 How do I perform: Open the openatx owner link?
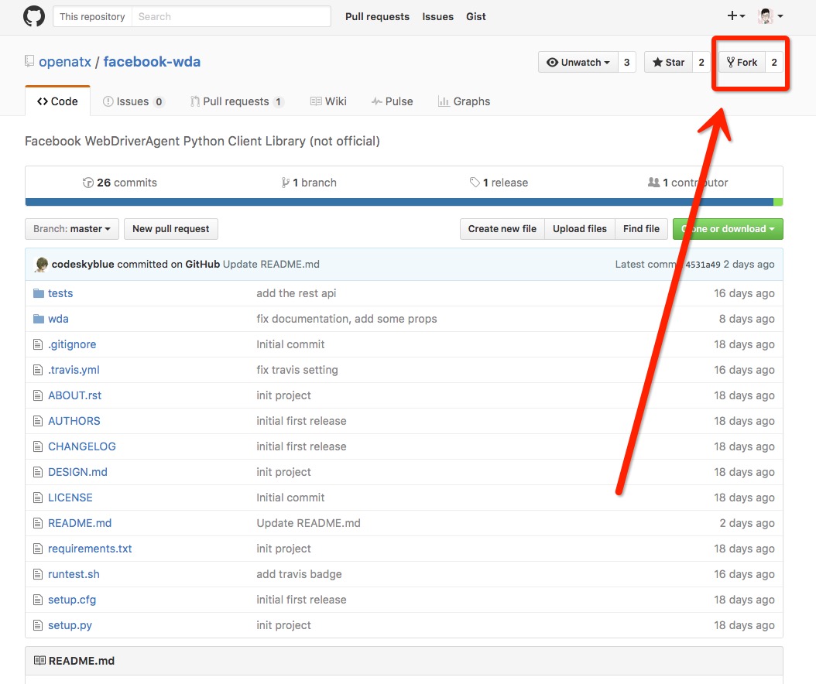click(65, 62)
